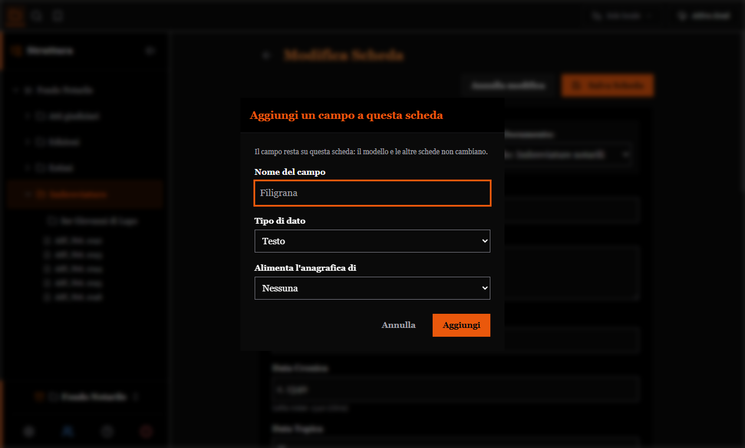Viewport: 745px width, 448px height.
Task: Click the orange Aggiungi button
Action: [461, 325]
